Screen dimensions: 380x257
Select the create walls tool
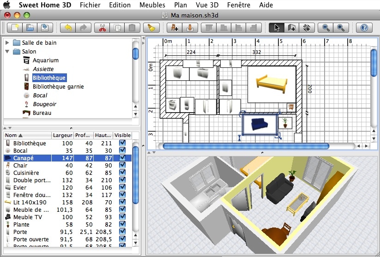click(x=291, y=28)
